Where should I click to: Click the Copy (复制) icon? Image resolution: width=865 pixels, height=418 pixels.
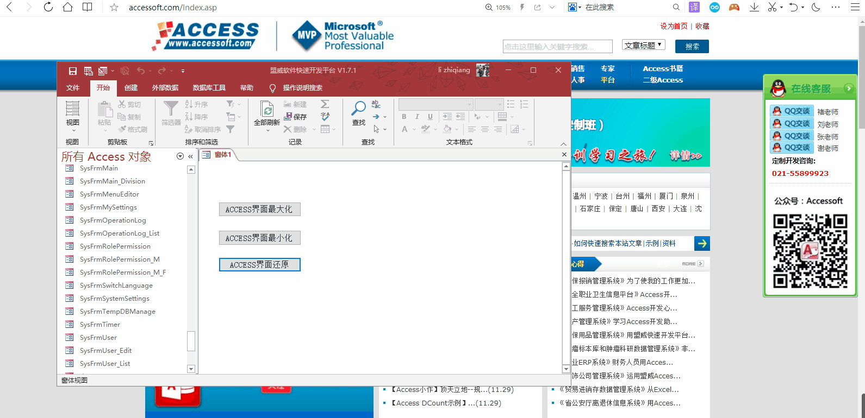click(x=122, y=117)
